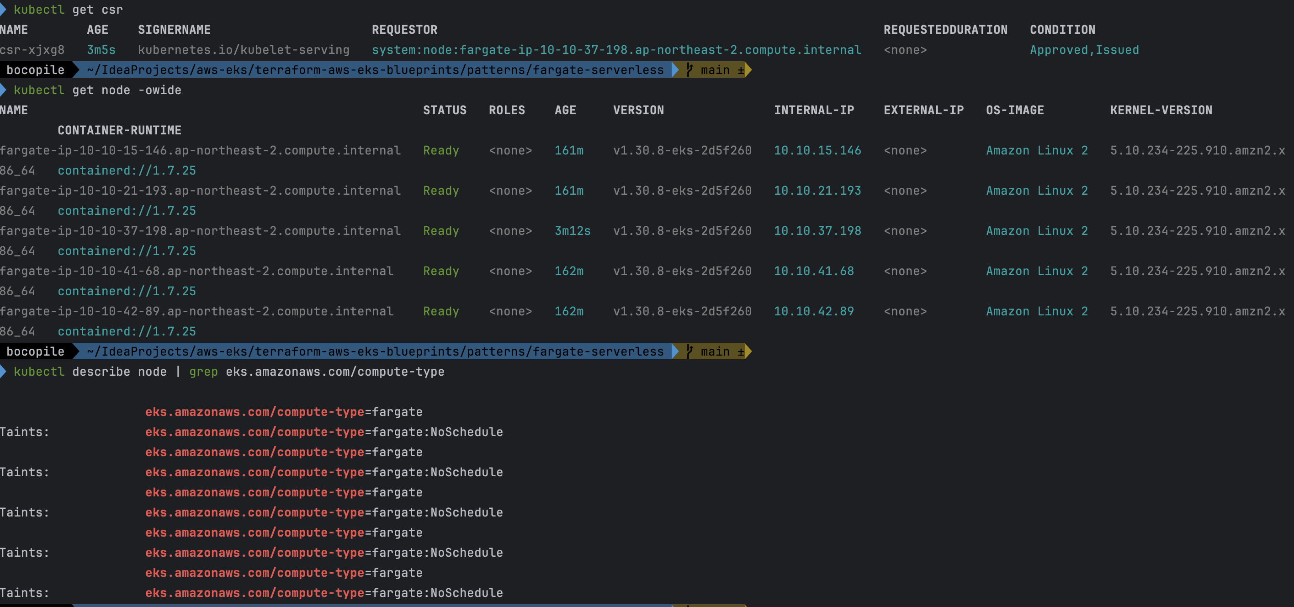
Task: Click the internal IP 10.10.37.198
Action: click(817, 231)
